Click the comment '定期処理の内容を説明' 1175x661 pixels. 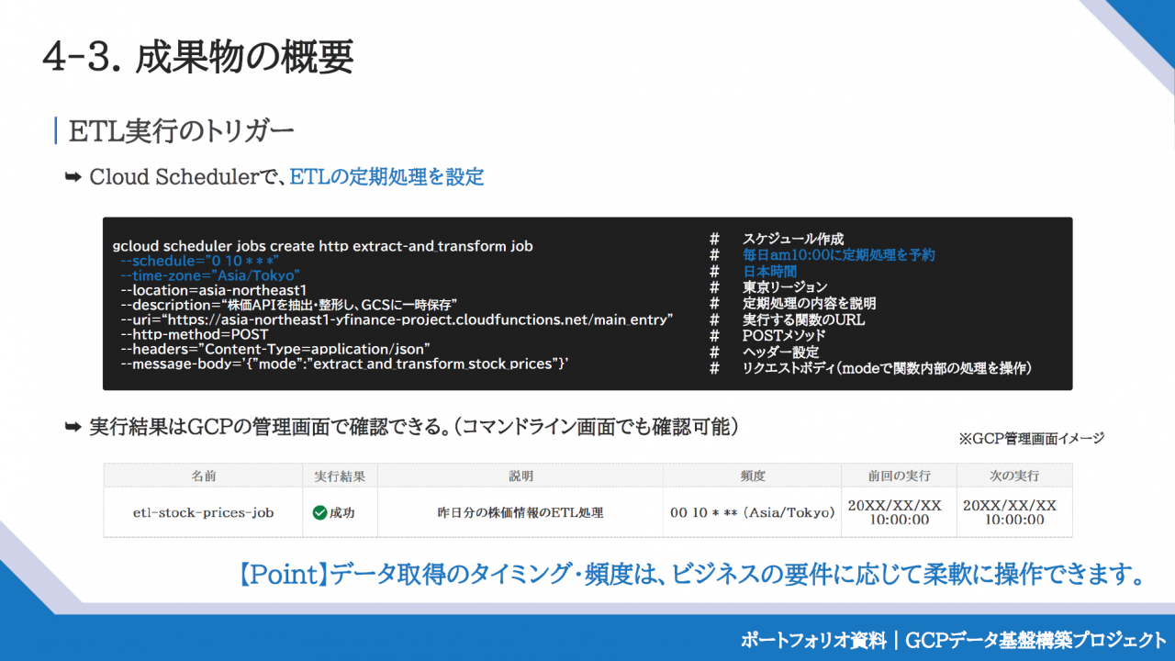point(809,303)
